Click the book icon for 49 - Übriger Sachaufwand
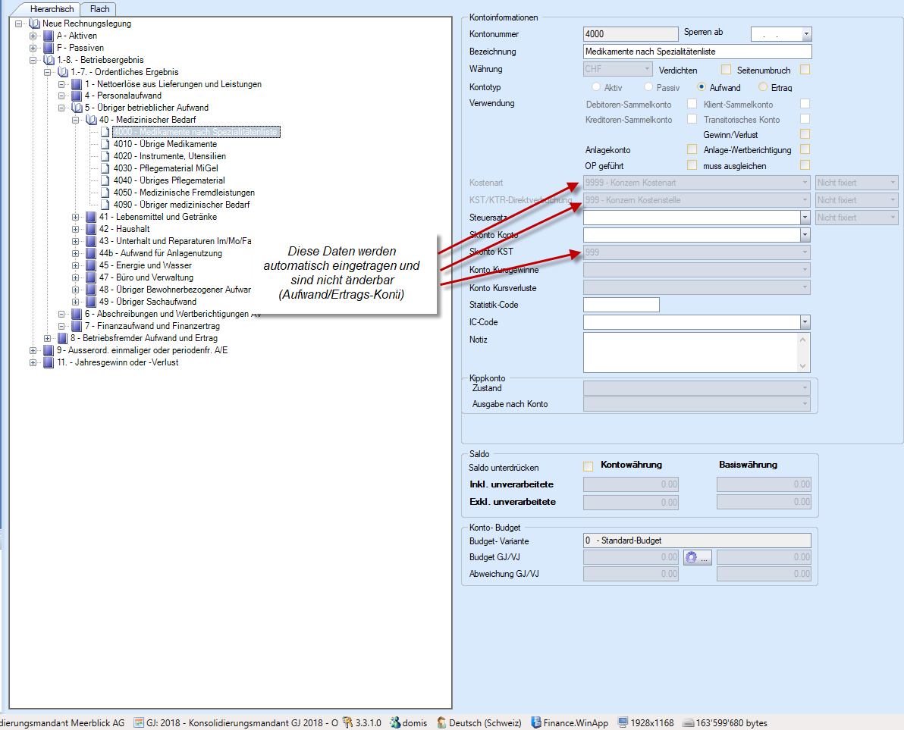The image size is (904, 730). (91, 302)
